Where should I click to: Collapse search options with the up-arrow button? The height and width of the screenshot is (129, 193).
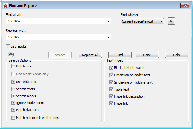(x=11, y=55)
